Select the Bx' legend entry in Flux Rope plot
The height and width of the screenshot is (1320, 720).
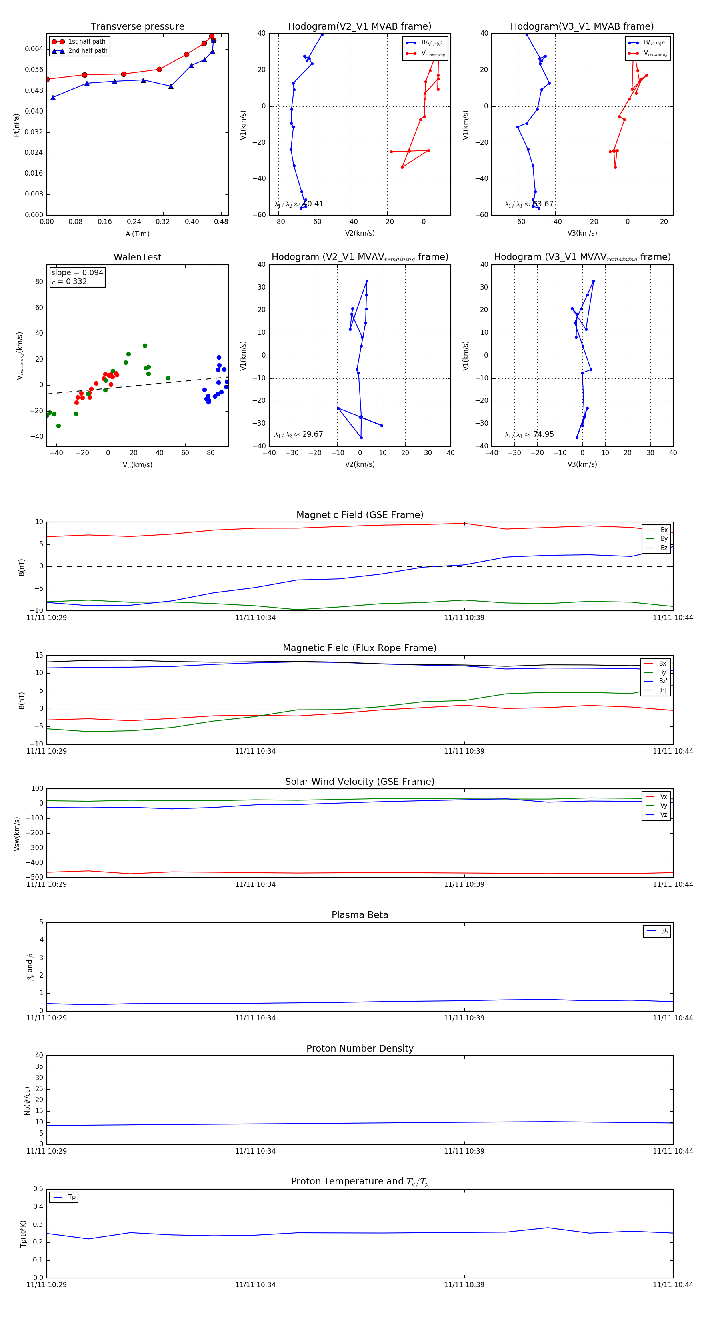pos(656,663)
